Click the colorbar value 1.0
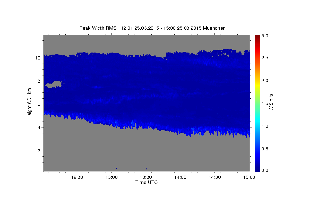 coord(265,126)
